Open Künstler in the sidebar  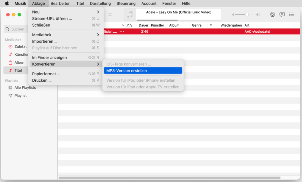pyautogui.click(x=21, y=54)
